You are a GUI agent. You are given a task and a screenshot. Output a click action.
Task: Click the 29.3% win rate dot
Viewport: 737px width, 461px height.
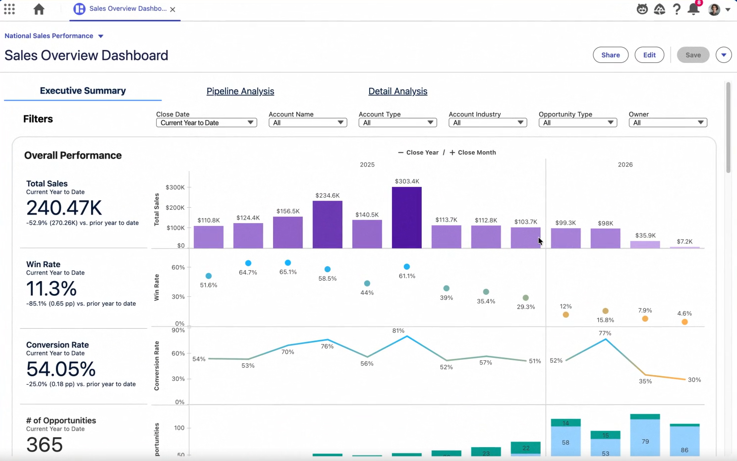click(526, 298)
